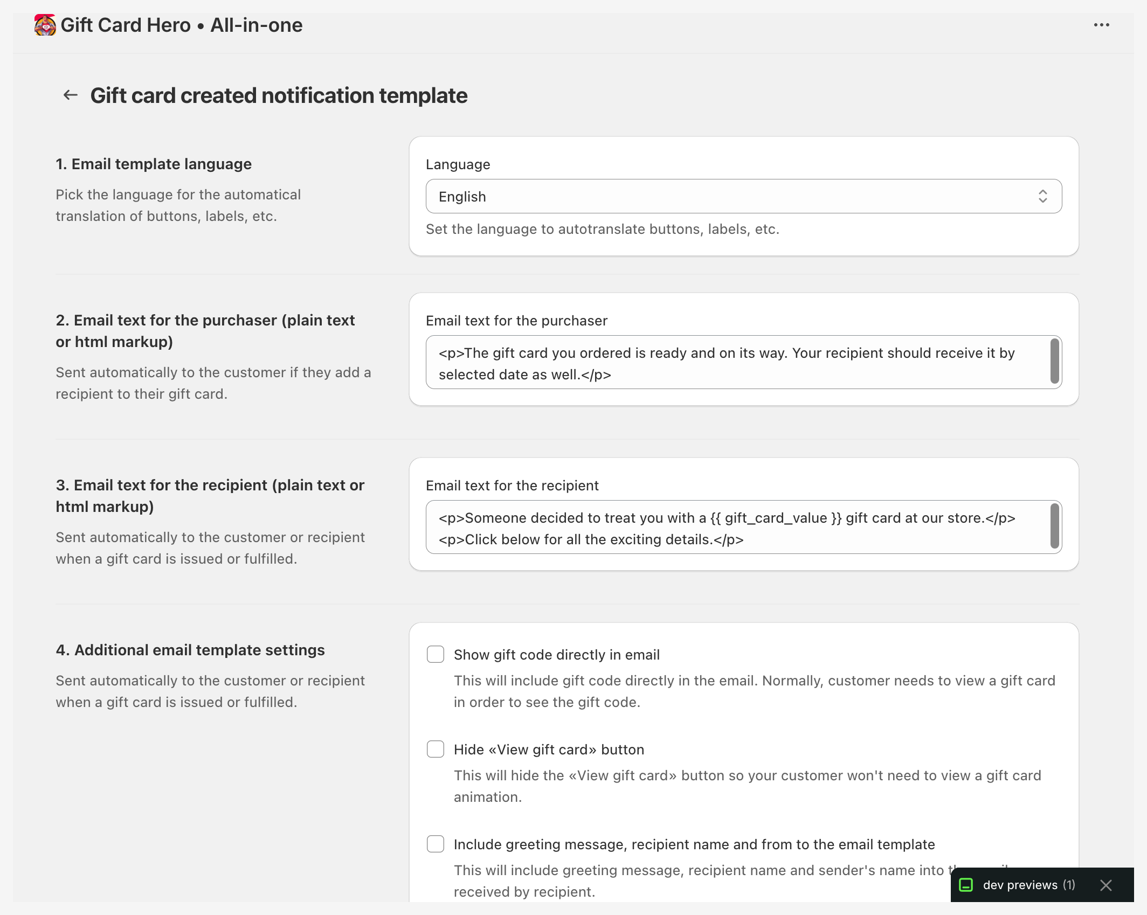
Task: Dismiss the dev previews notification
Action: 1106,885
